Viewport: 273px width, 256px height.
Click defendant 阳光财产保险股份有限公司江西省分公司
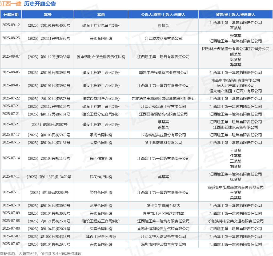[236, 49]
